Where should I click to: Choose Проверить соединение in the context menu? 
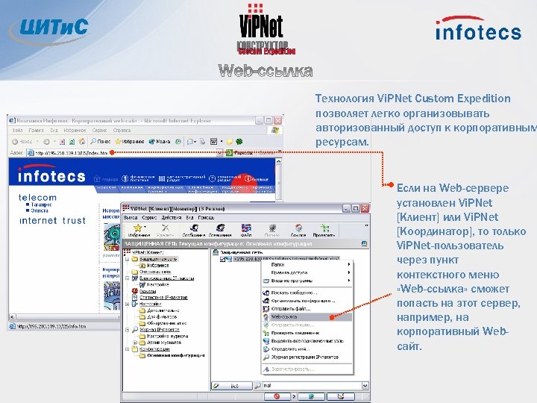pos(307,333)
